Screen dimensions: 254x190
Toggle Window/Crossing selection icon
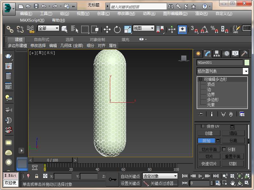[95, 29]
